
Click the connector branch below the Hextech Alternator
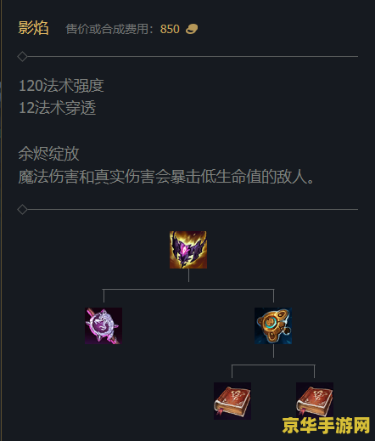[273, 365]
